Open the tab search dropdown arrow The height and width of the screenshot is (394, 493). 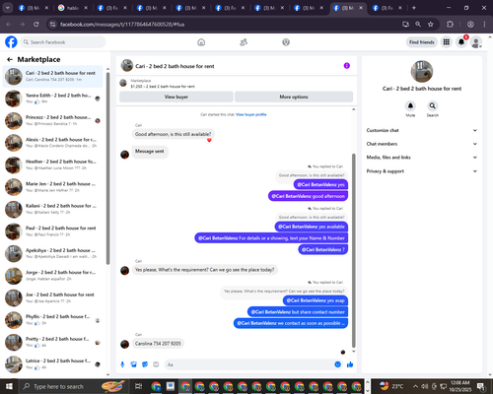[x=7, y=8]
